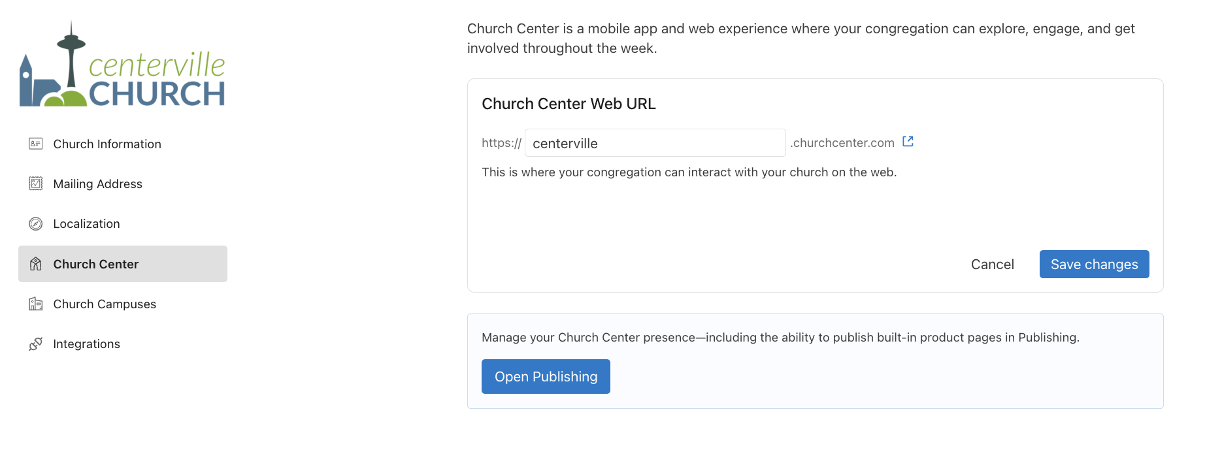Click the centerville URL subdomain field
The image size is (1205, 465).
point(655,143)
